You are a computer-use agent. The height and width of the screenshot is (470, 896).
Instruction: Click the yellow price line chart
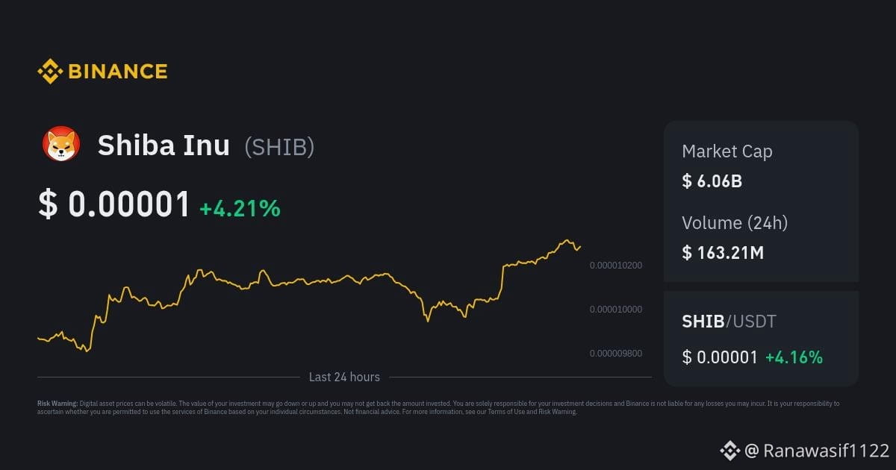click(x=309, y=296)
